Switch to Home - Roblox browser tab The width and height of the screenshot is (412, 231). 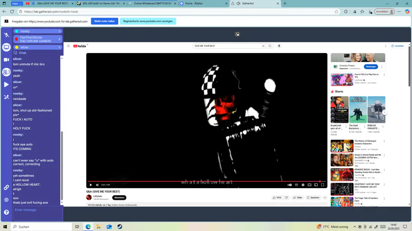coord(204,3)
